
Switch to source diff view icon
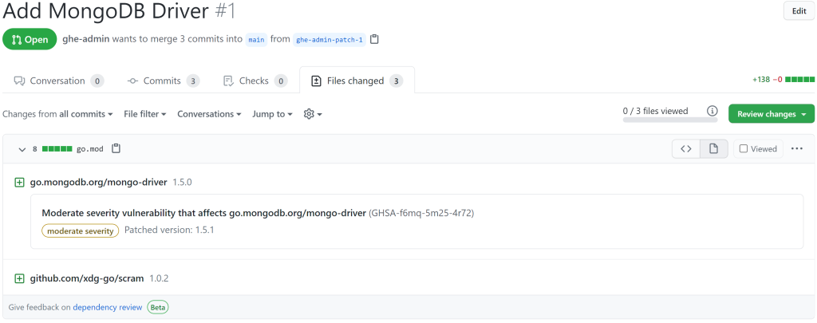tap(685, 148)
